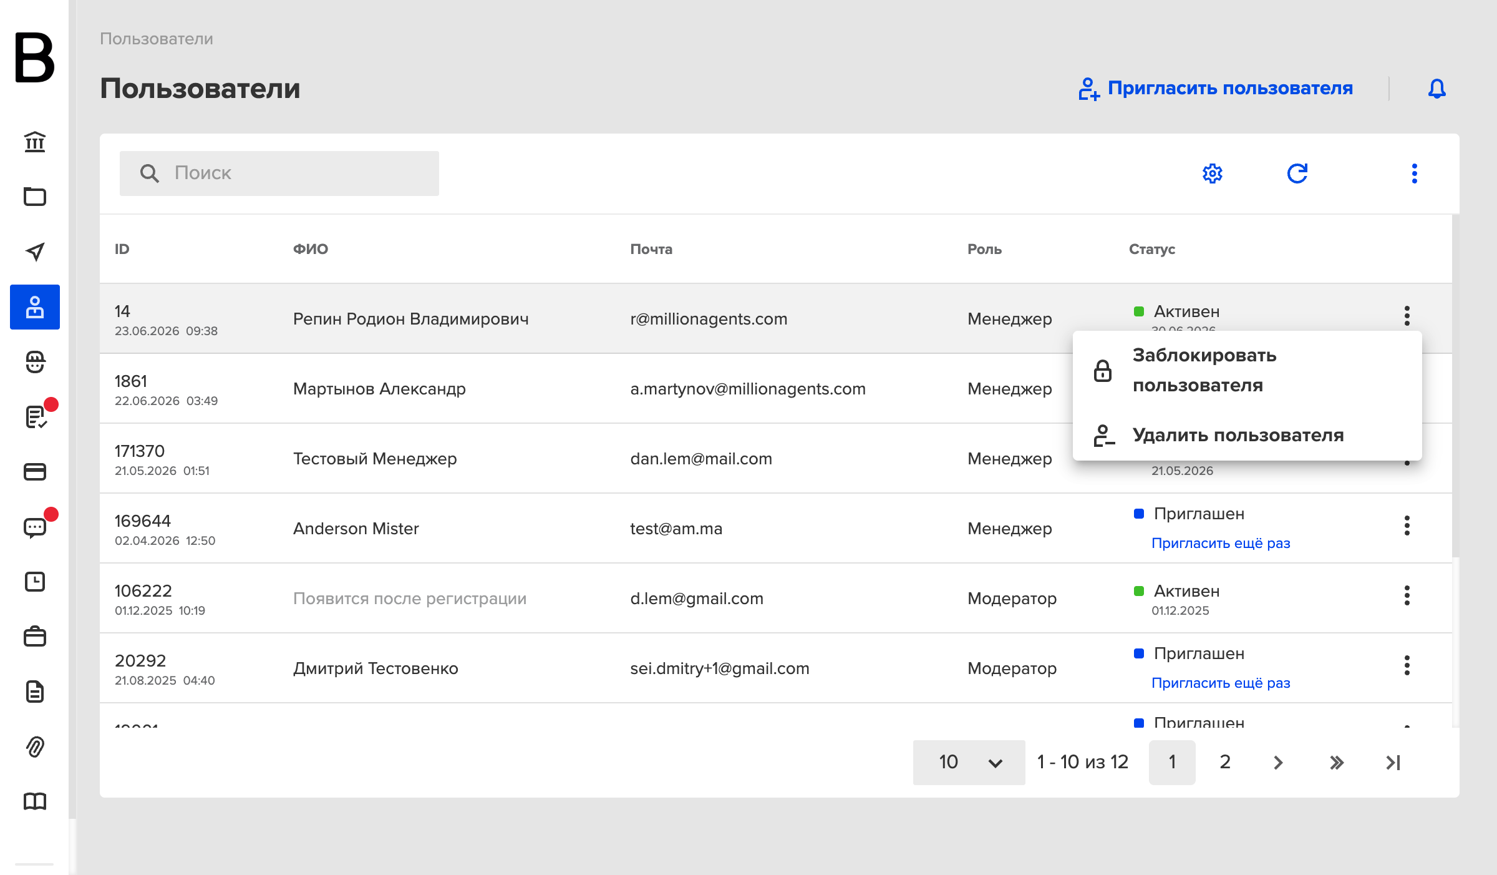Open the credit card sidebar icon
Screen dimensions: 1497x875
click(35, 472)
